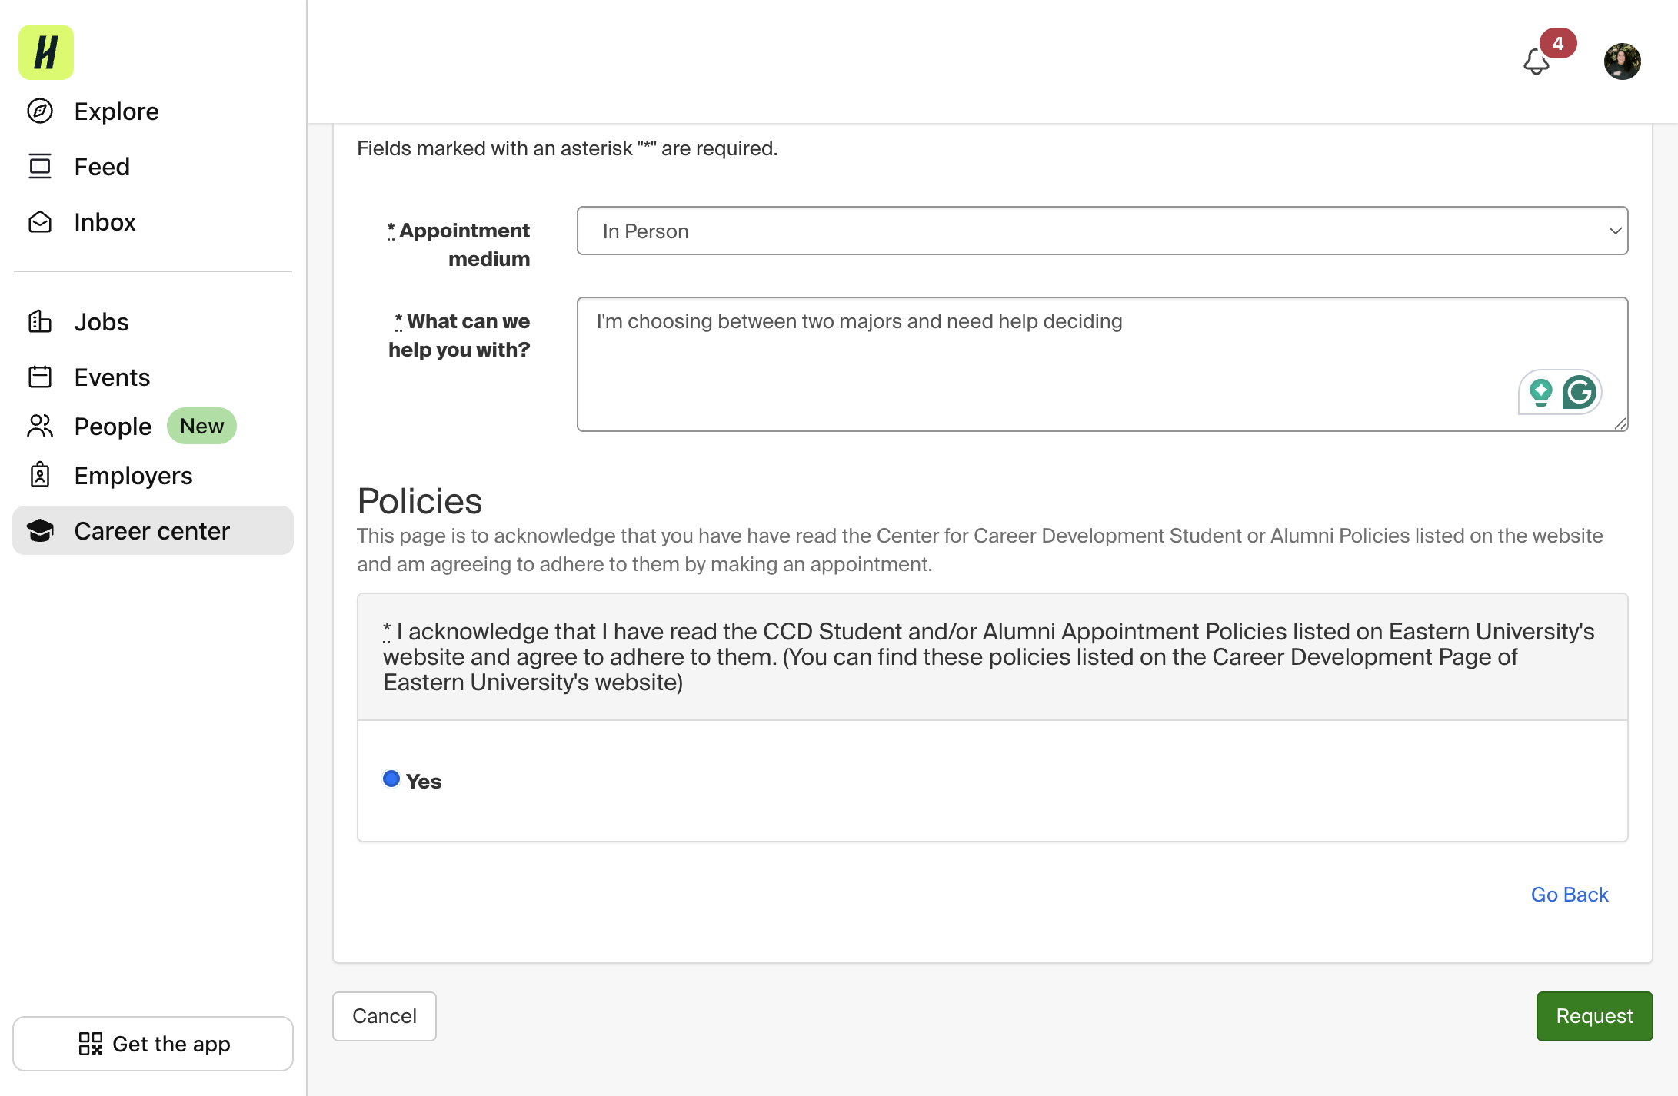This screenshot has width=1678, height=1096.
Task: Open the notifications bell icon
Action: tap(1536, 61)
